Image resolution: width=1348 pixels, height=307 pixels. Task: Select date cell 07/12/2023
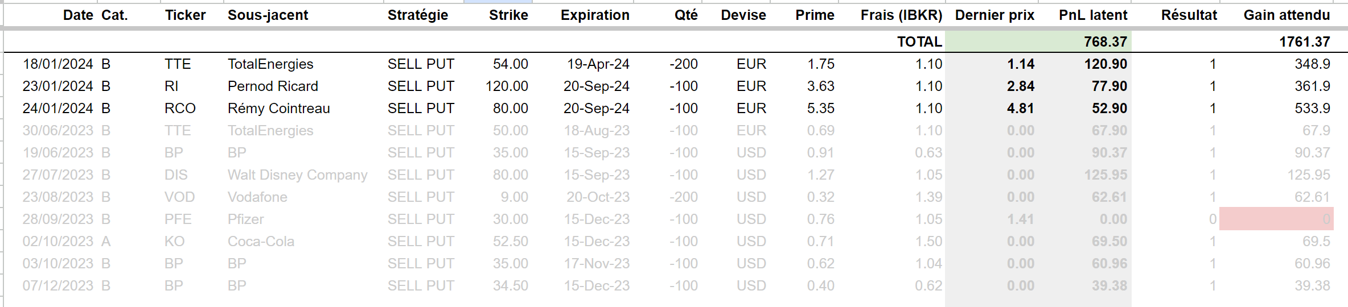click(57, 286)
